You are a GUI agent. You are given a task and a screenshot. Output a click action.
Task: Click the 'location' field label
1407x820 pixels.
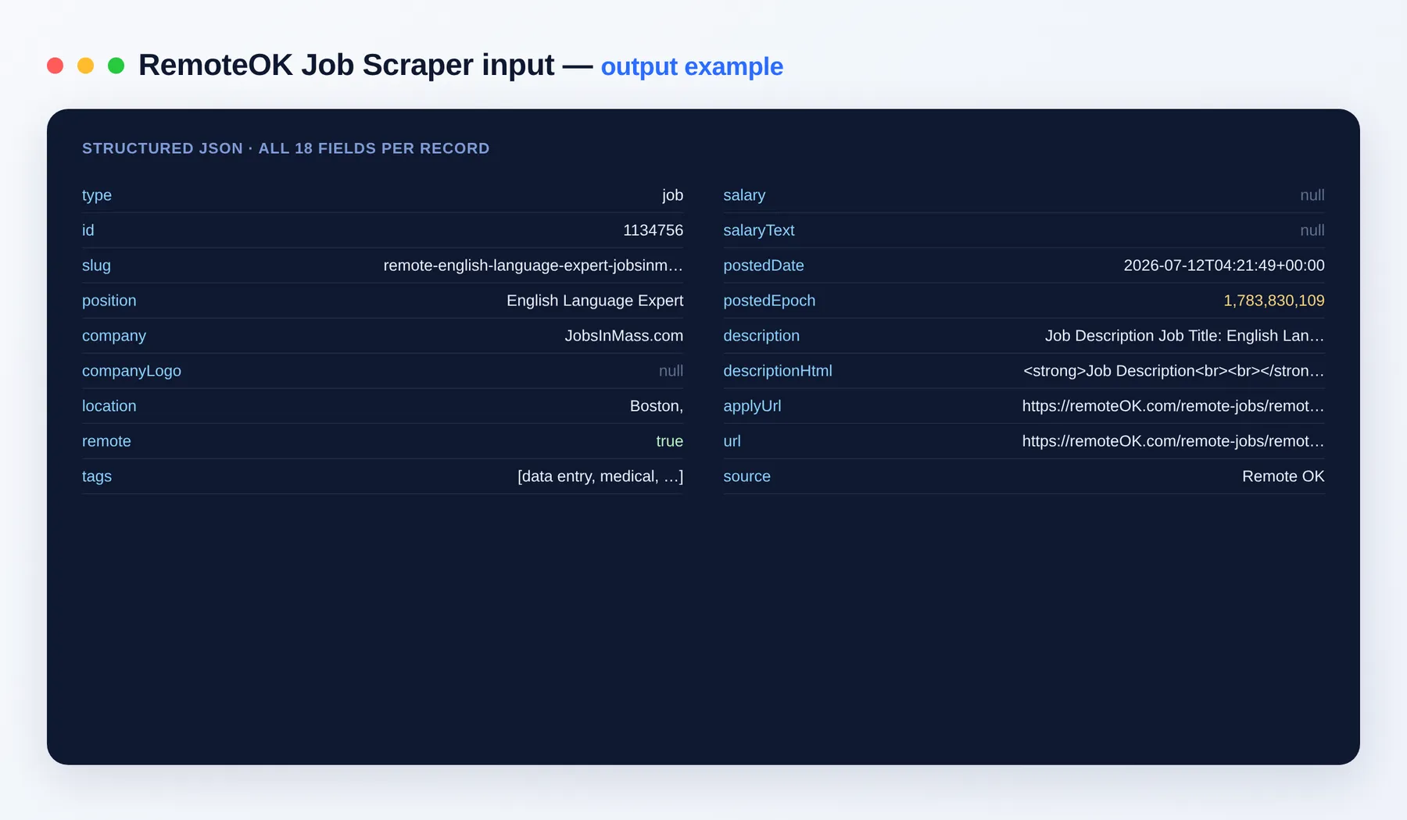click(x=109, y=406)
